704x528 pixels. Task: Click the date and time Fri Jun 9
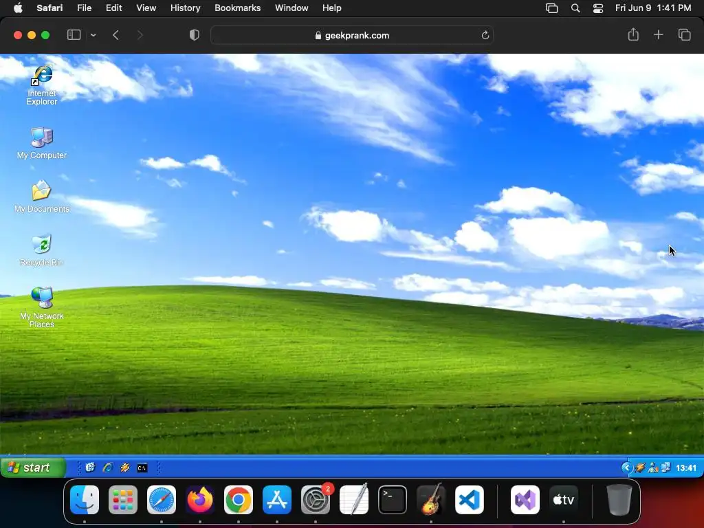click(x=653, y=8)
